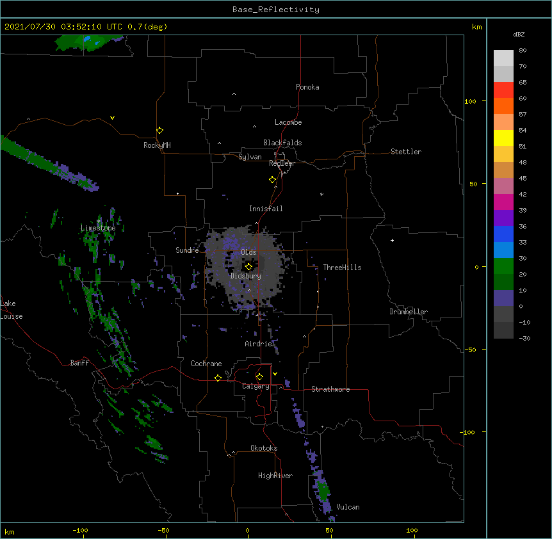Screen dimensions: 552x539
Task: Click the Sylvan label on the map
Action: [x=250, y=157]
